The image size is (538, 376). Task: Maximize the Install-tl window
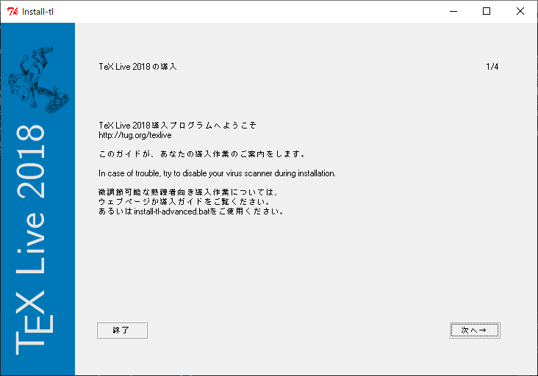click(x=487, y=11)
